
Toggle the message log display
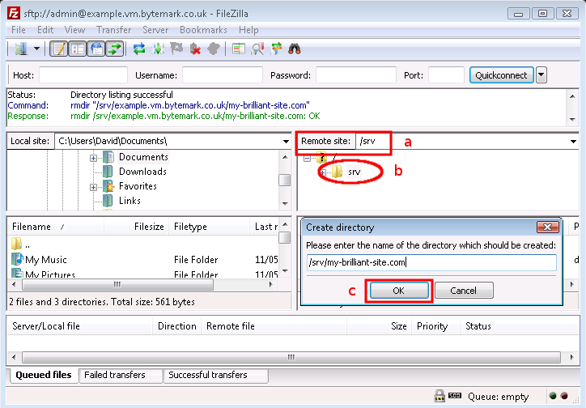tap(58, 49)
